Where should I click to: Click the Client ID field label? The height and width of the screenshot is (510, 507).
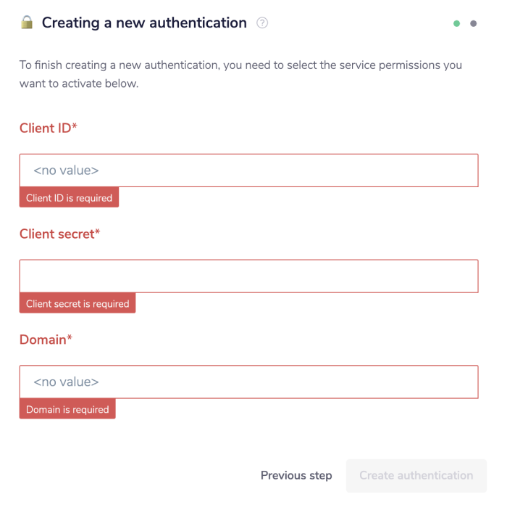coord(46,128)
